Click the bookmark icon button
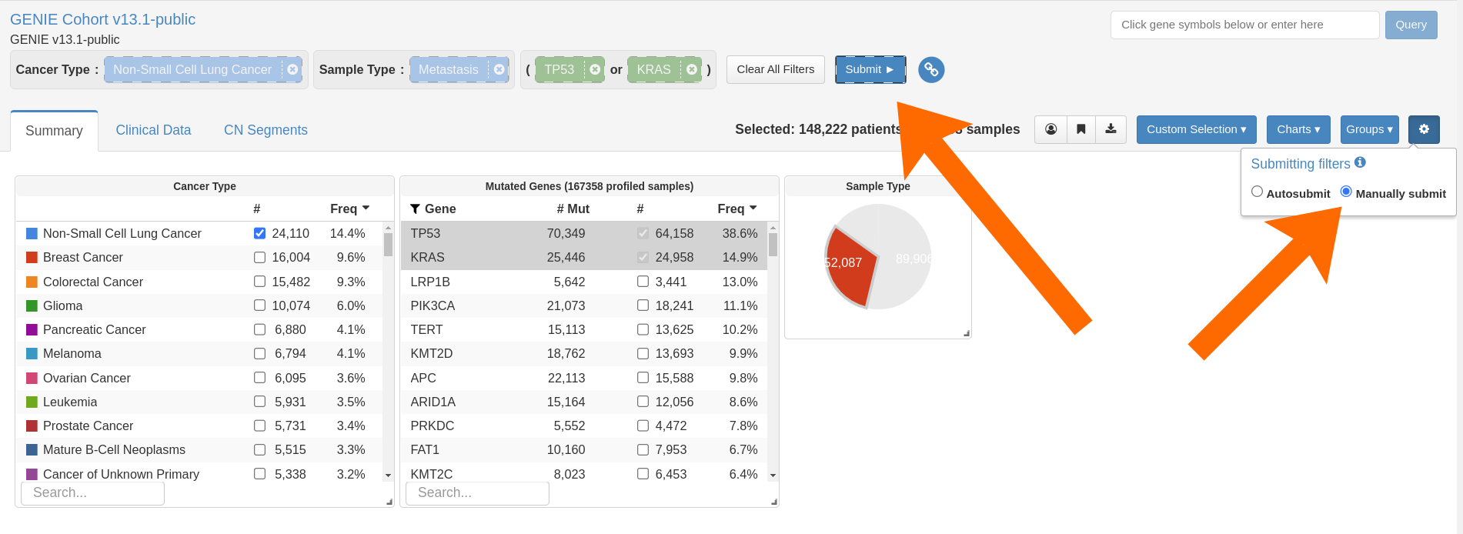Screen dimensions: 1463x534 1081,129
